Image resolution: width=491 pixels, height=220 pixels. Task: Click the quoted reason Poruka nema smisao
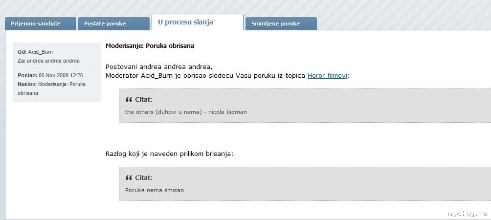point(155,190)
